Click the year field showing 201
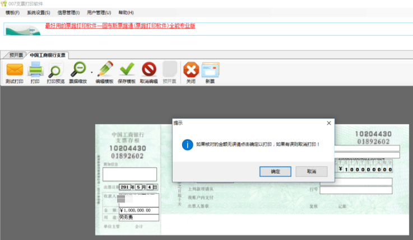 point(124,187)
